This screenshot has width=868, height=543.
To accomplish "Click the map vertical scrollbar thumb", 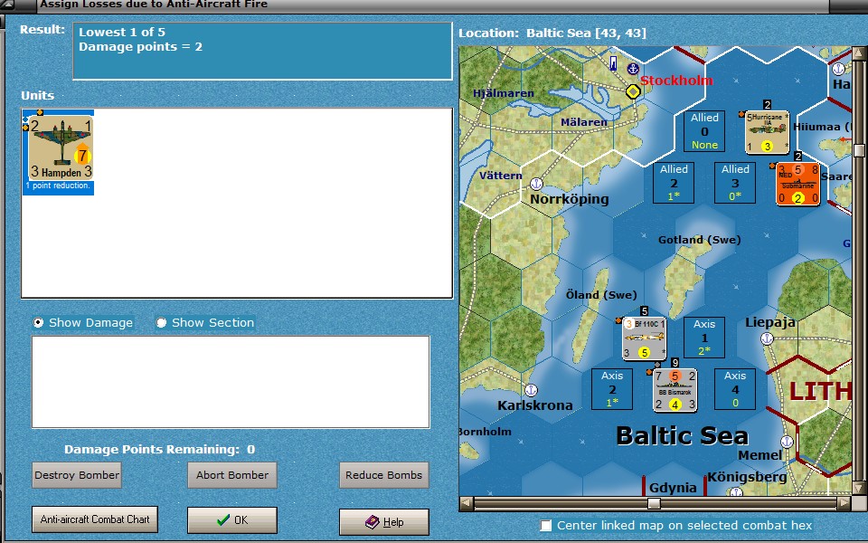I will (x=859, y=151).
